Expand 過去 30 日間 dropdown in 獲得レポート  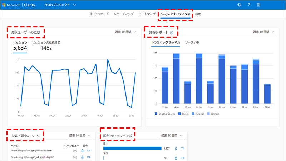pyautogui.click(x=263, y=32)
